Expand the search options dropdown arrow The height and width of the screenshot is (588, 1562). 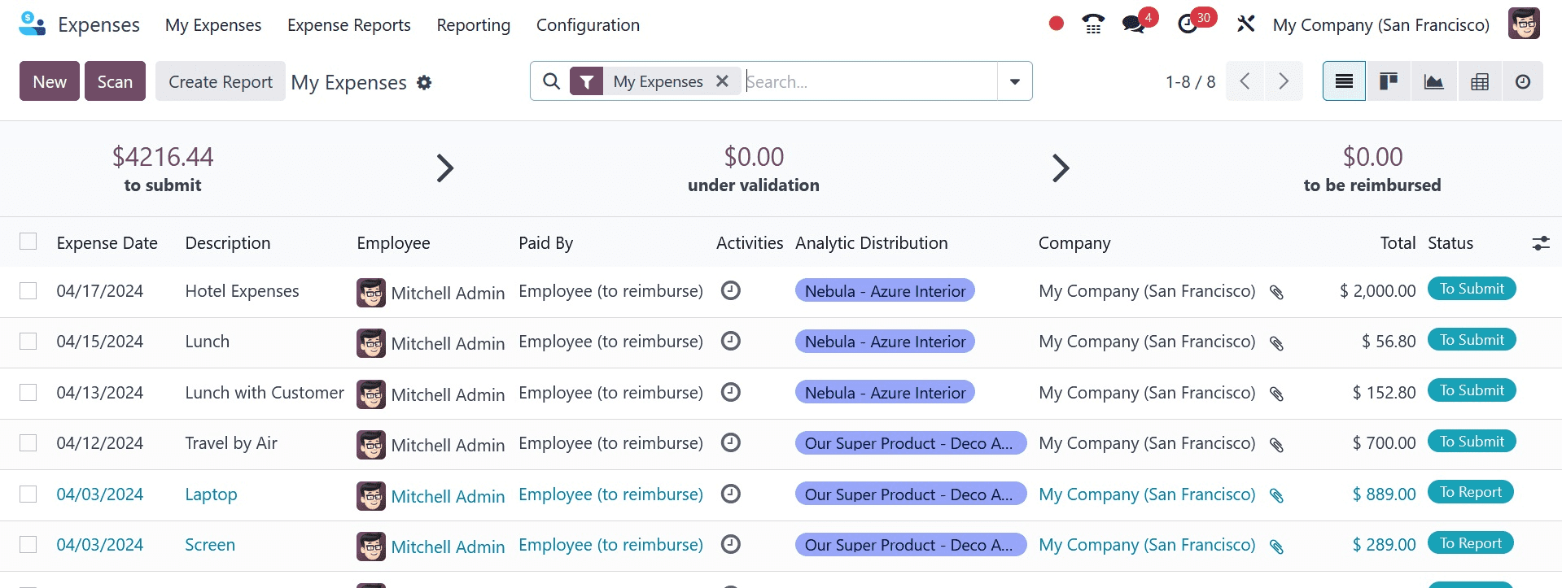tap(1015, 81)
